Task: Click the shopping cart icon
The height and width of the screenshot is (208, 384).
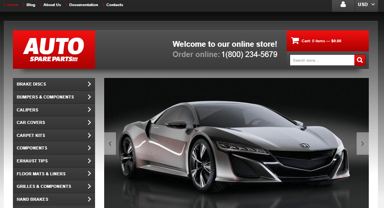Action: [x=295, y=41]
